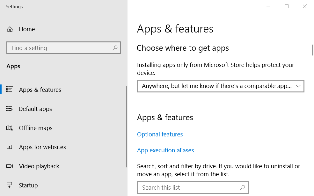The height and width of the screenshot is (196, 314).
Task: Click the Home house icon
Action: click(x=10, y=29)
